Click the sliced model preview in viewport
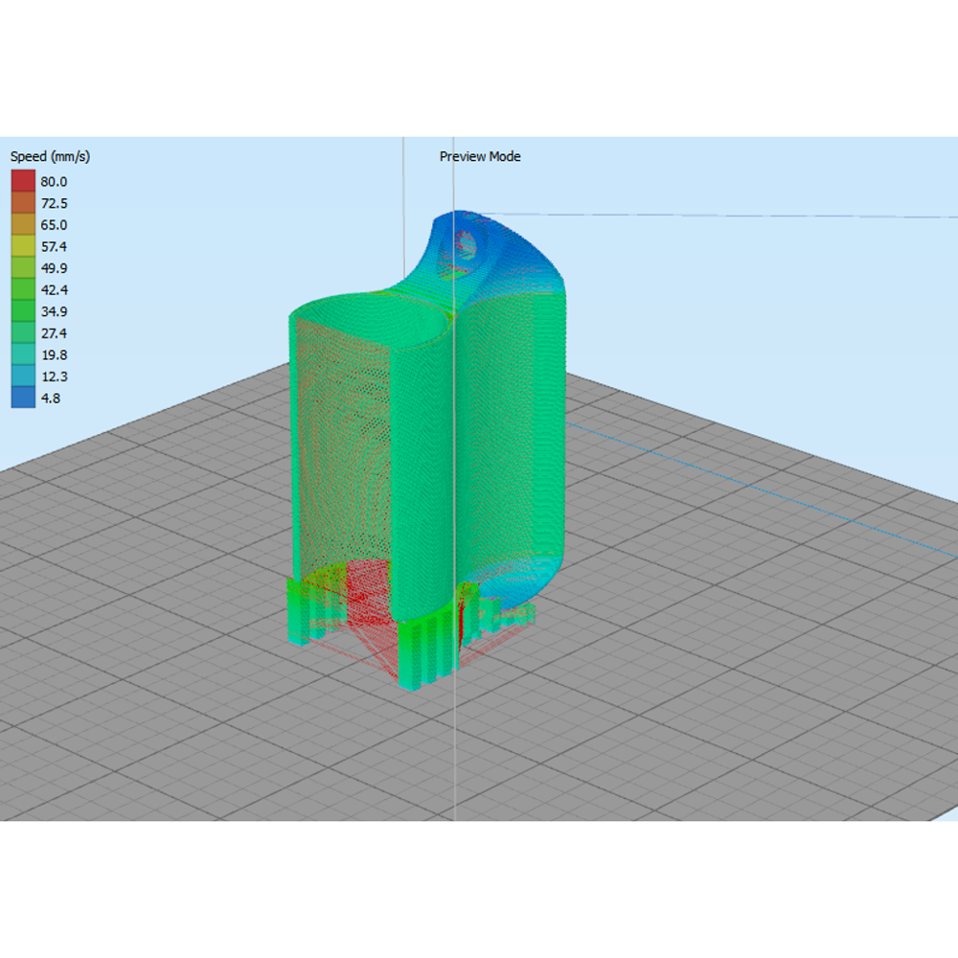This screenshot has height=958, width=958. [x=427, y=452]
